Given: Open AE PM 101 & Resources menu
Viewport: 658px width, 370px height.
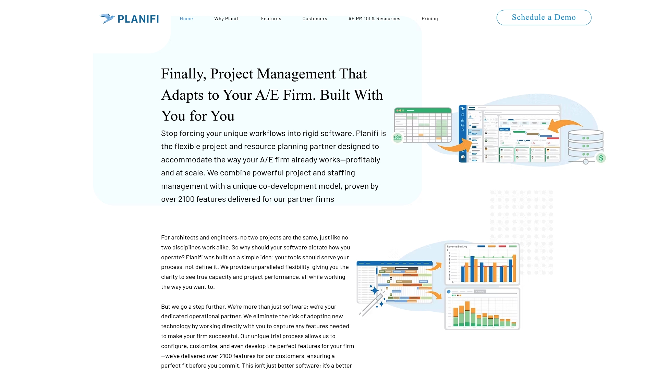Looking at the screenshot, I should [x=374, y=18].
